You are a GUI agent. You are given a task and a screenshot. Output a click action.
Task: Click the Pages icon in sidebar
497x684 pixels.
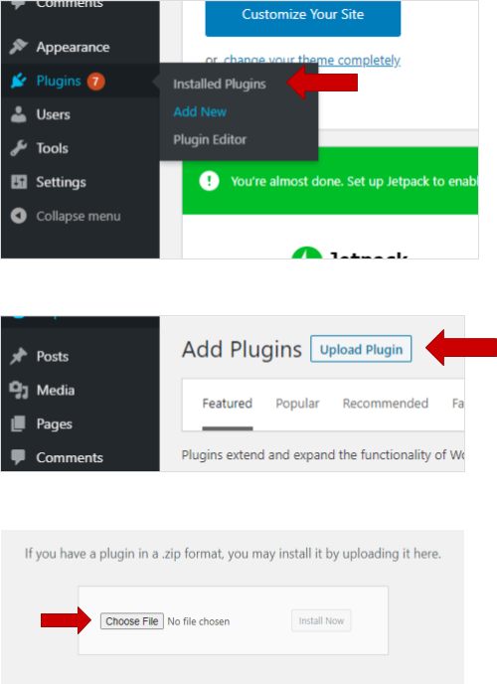[18, 424]
